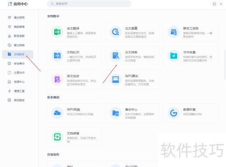Click the vertical scrollbar on the right
Image resolution: width=226 pixels, height=167 pixels.
(225, 65)
